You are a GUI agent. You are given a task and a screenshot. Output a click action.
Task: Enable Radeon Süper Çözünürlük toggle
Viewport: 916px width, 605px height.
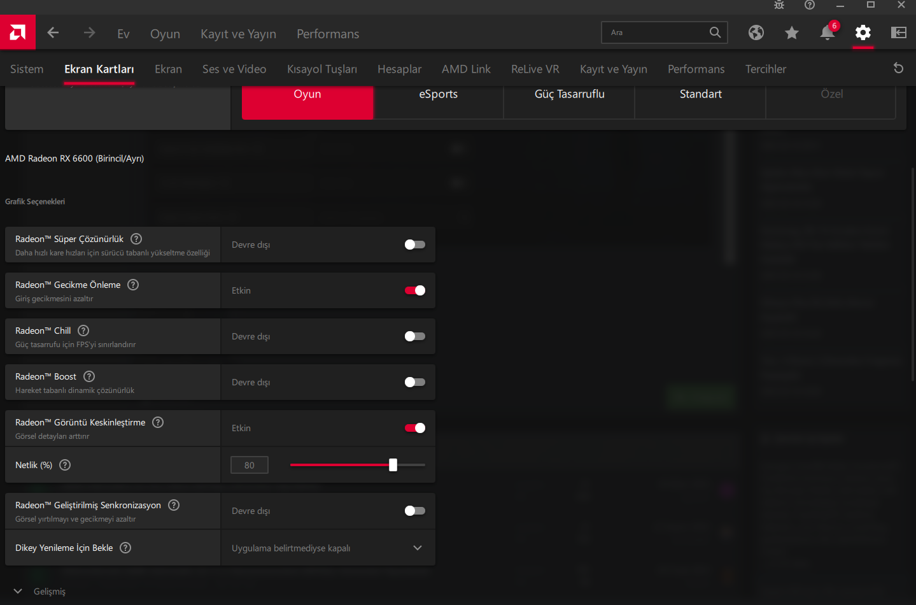(x=415, y=245)
